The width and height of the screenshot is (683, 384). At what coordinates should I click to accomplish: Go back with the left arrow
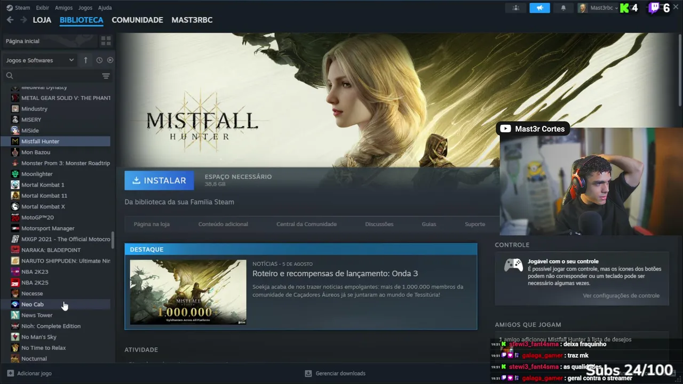[x=10, y=20]
